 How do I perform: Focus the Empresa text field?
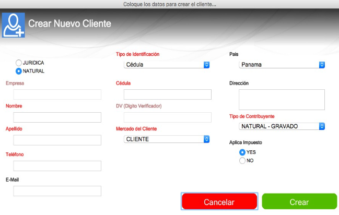[57, 94]
